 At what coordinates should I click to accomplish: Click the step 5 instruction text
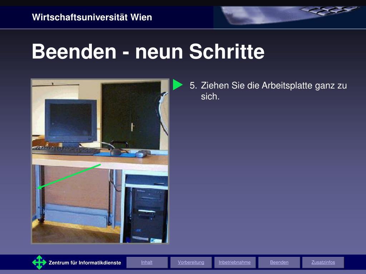[x=268, y=91]
